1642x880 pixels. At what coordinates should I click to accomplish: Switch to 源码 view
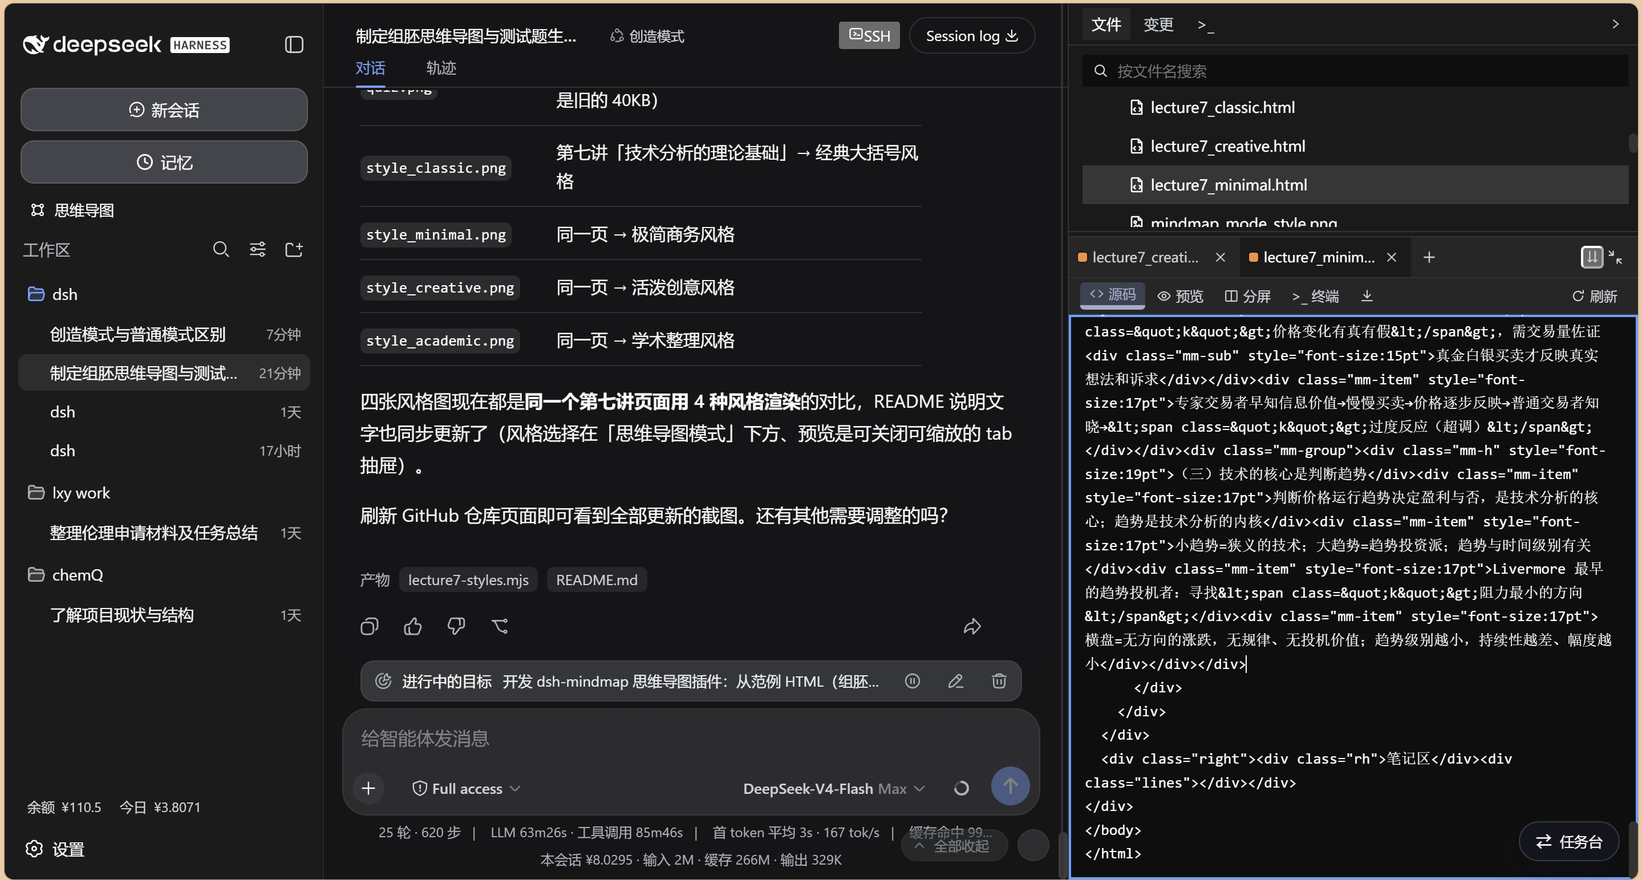pyautogui.click(x=1112, y=295)
